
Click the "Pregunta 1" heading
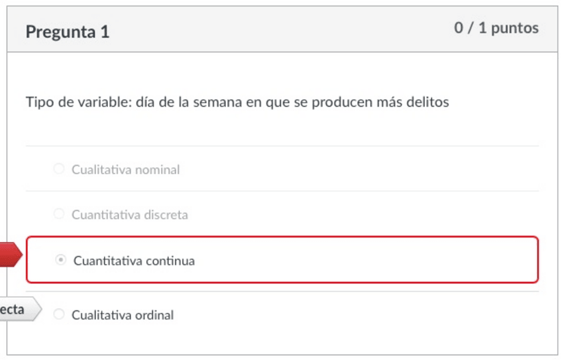click(67, 31)
